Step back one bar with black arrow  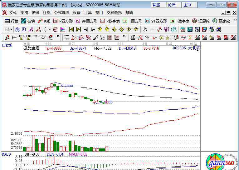tap(86, 29)
